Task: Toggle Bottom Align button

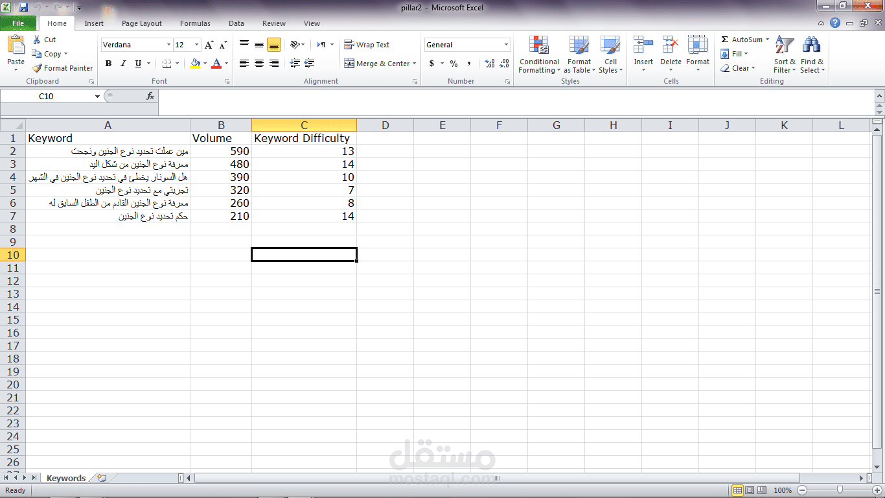Action: point(274,45)
